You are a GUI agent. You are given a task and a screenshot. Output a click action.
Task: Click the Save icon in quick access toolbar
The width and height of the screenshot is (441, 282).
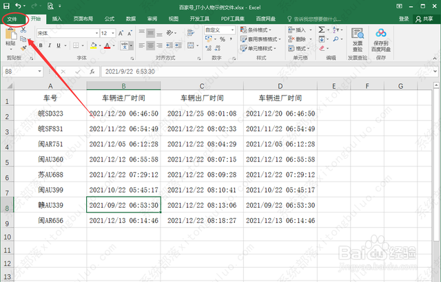tap(6, 6)
